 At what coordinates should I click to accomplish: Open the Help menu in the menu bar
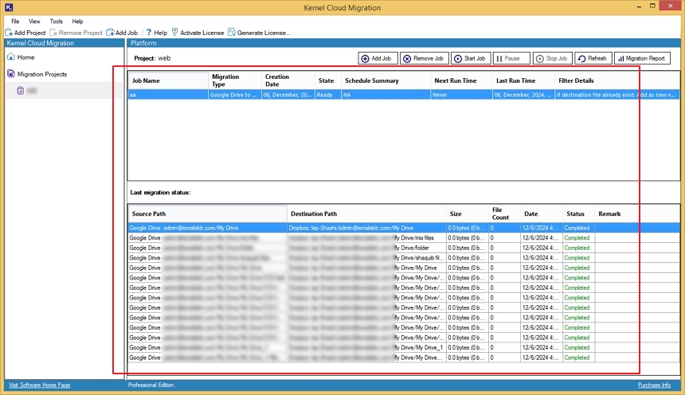77,21
